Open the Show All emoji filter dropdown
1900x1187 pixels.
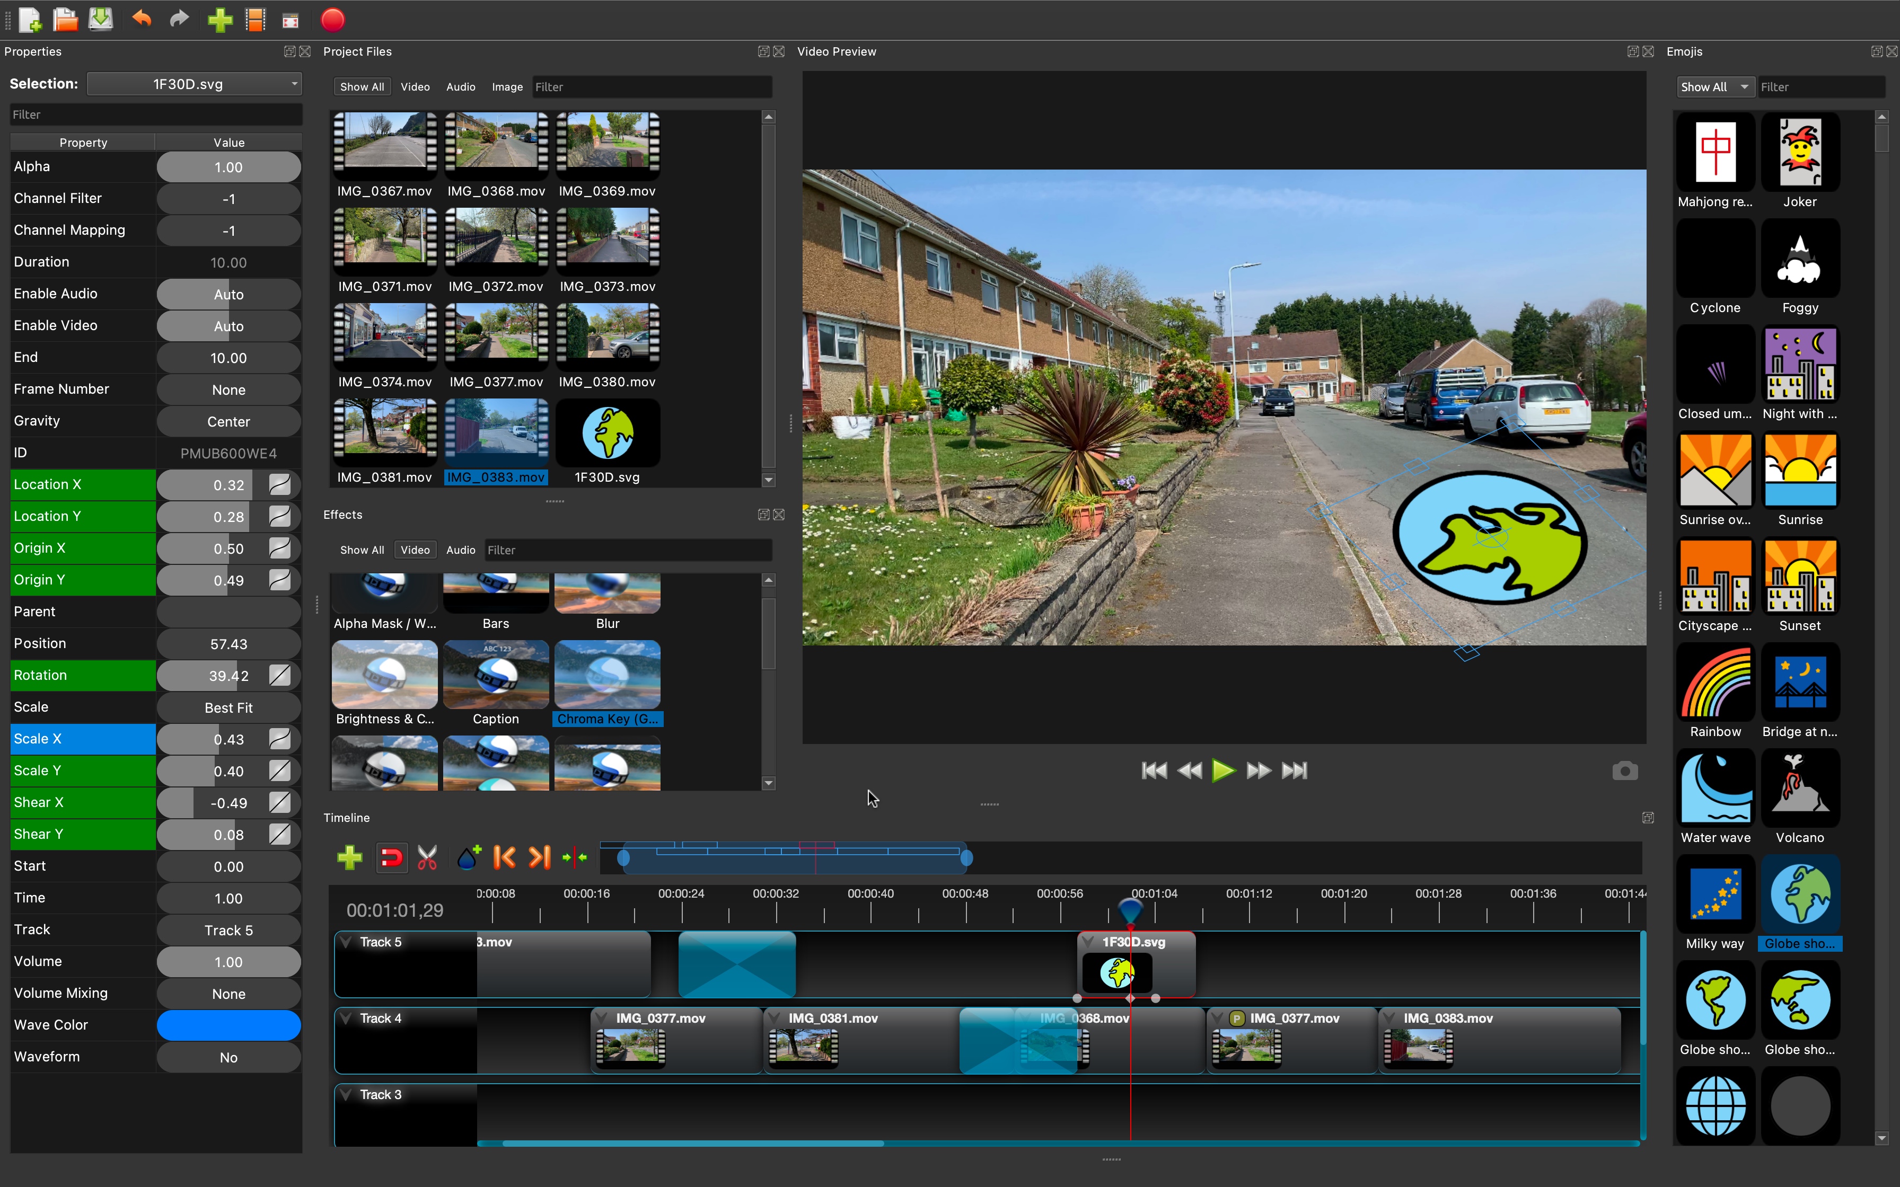click(x=1714, y=86)
